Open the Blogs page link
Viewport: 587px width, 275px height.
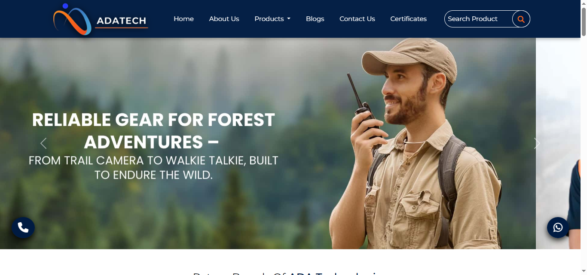coord(315,19)
